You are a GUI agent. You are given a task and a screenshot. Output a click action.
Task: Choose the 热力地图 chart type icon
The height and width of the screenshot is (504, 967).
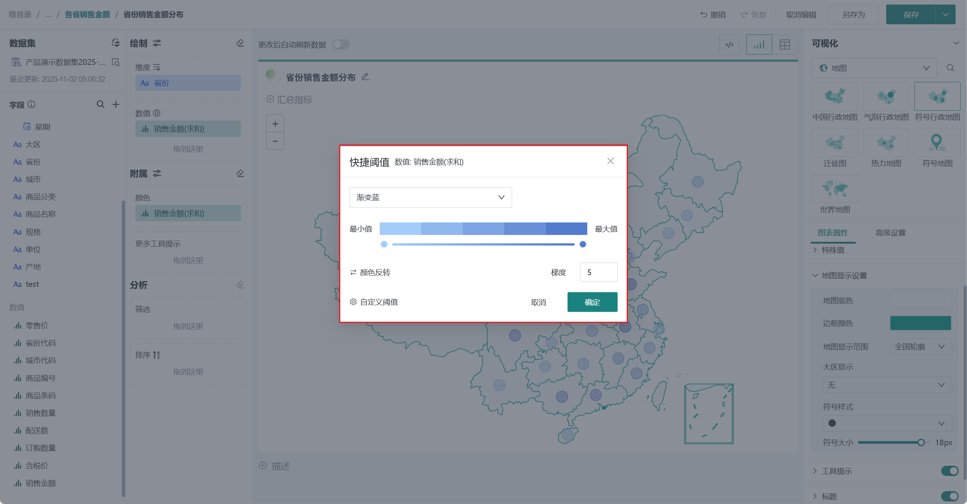click(886, 143)
